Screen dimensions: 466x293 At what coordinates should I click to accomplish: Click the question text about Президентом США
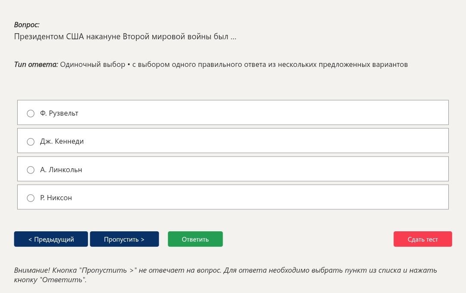125,37
